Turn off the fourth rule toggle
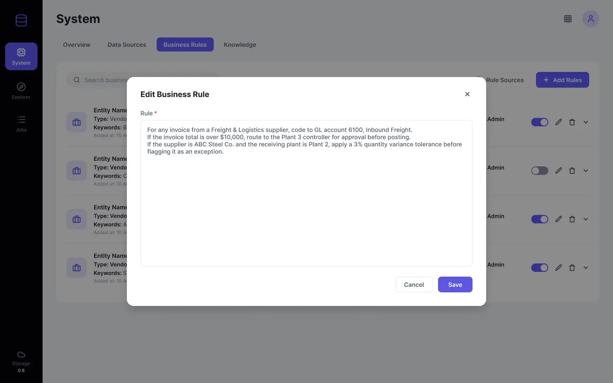Screen dimensions: 613x383 click(540, 268)
